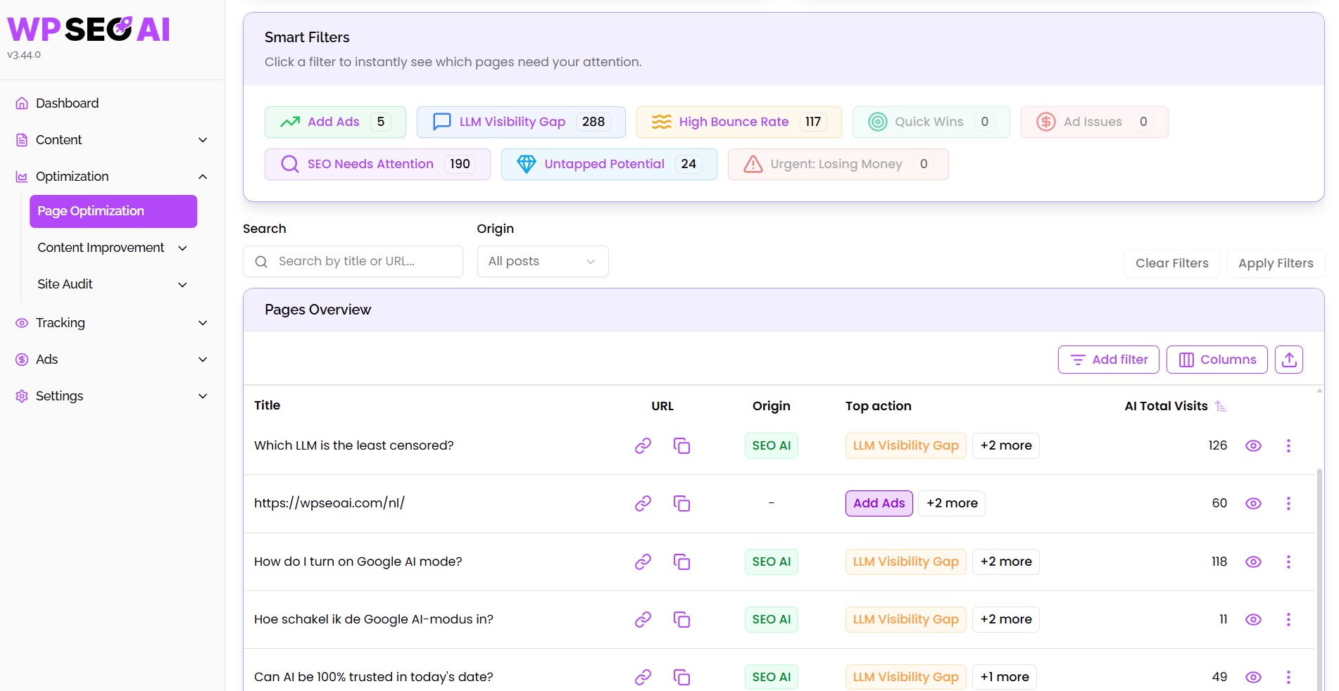Click the WP SEO AI logo
1339x691 pixels.
pyautogui.click(x=89, y=30)
